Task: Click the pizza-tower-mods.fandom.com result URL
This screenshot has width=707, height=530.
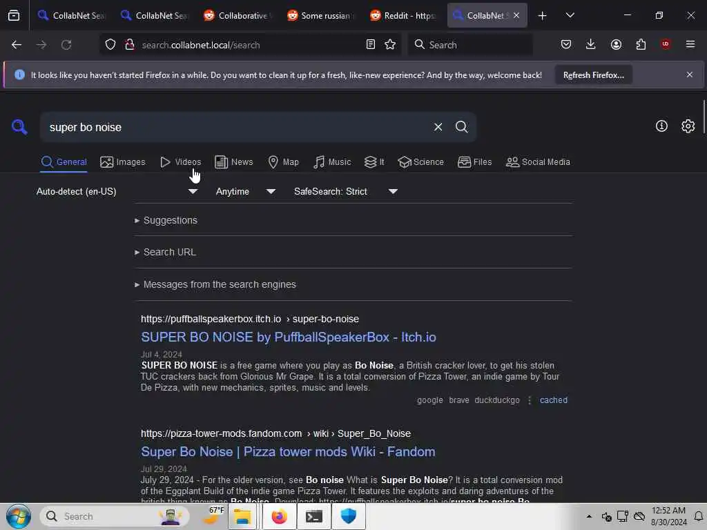Action: click(x=275, y=433)
